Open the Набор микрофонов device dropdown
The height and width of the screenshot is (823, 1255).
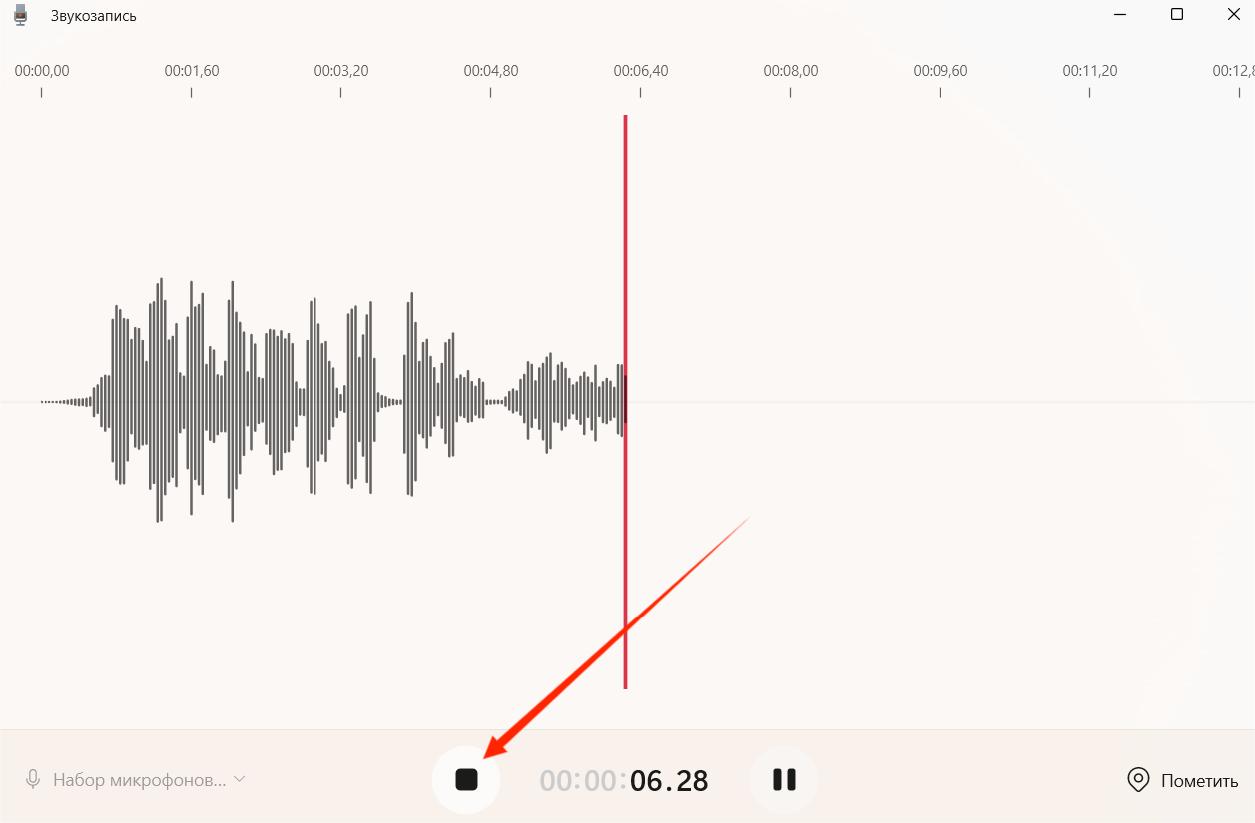pos(135,780)
